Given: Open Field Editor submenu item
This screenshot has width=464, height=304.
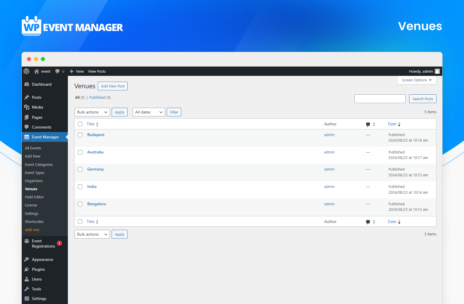Looking at the screenshot, I should click(x=34, y=197).
